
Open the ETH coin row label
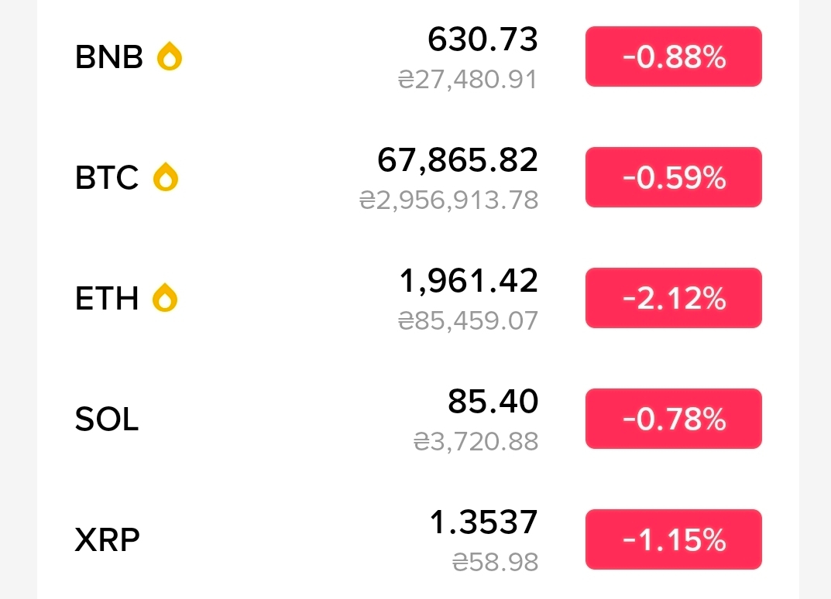click(107, 298)
